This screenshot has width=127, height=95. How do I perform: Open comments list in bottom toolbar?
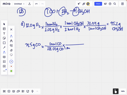point(13,91)
